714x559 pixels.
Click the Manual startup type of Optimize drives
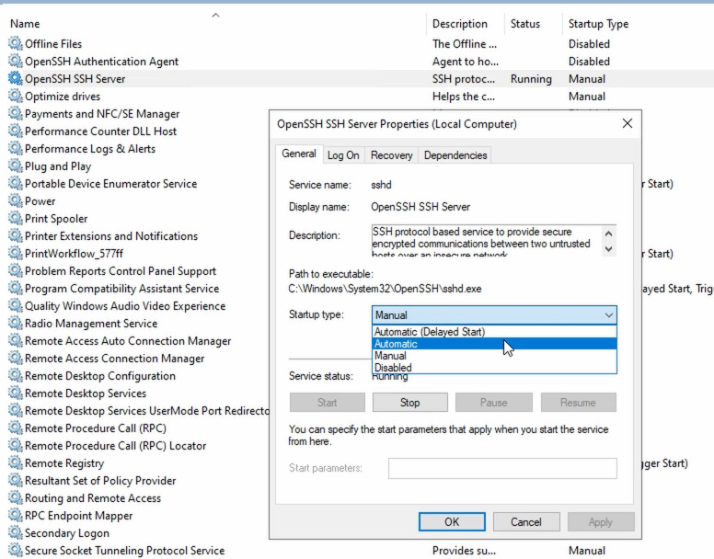(x=586, y=97)
